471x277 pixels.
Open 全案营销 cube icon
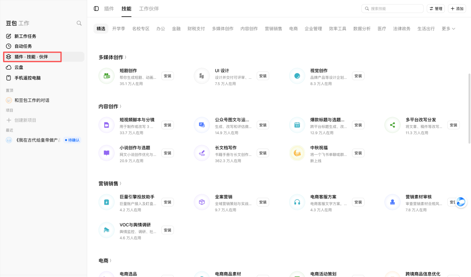[x=201, y=202]
